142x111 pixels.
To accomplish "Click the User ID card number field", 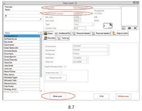I will pos(80,13).
